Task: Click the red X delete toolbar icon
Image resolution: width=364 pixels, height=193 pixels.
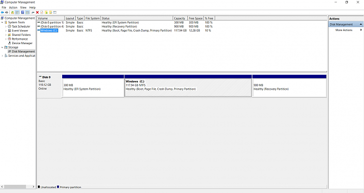Action: (37, 12)
